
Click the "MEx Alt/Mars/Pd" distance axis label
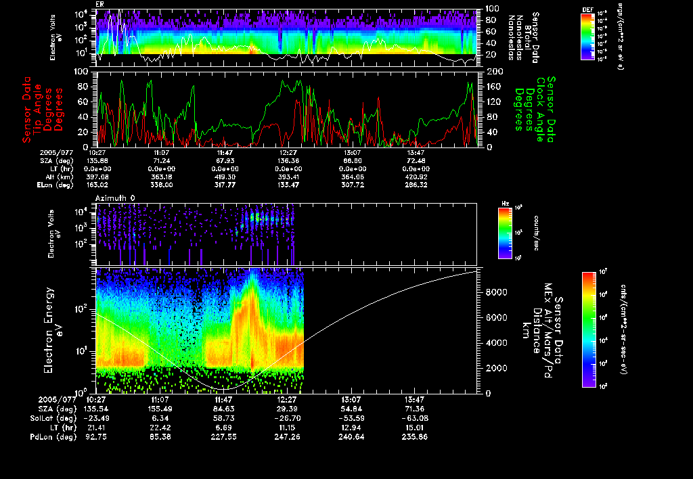[x=547, y=331]
